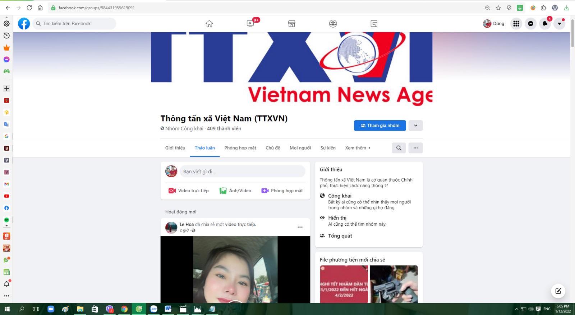Open the Windows Start menu
The image size is (575, 315).
pos(7,309)
